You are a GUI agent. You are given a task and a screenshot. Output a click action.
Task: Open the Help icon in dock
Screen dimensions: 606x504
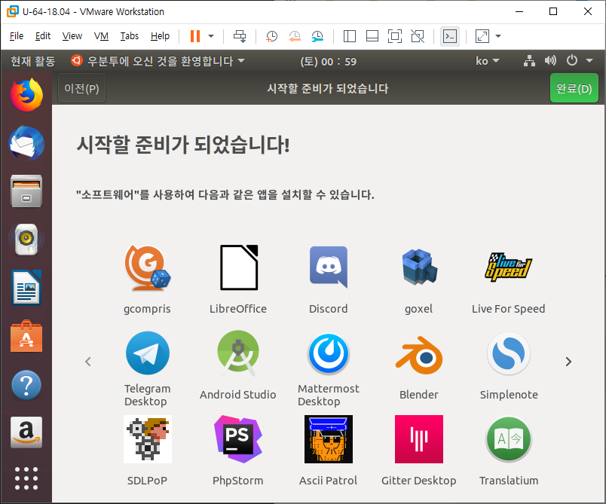pyautogui.click(x=26, y=385)
